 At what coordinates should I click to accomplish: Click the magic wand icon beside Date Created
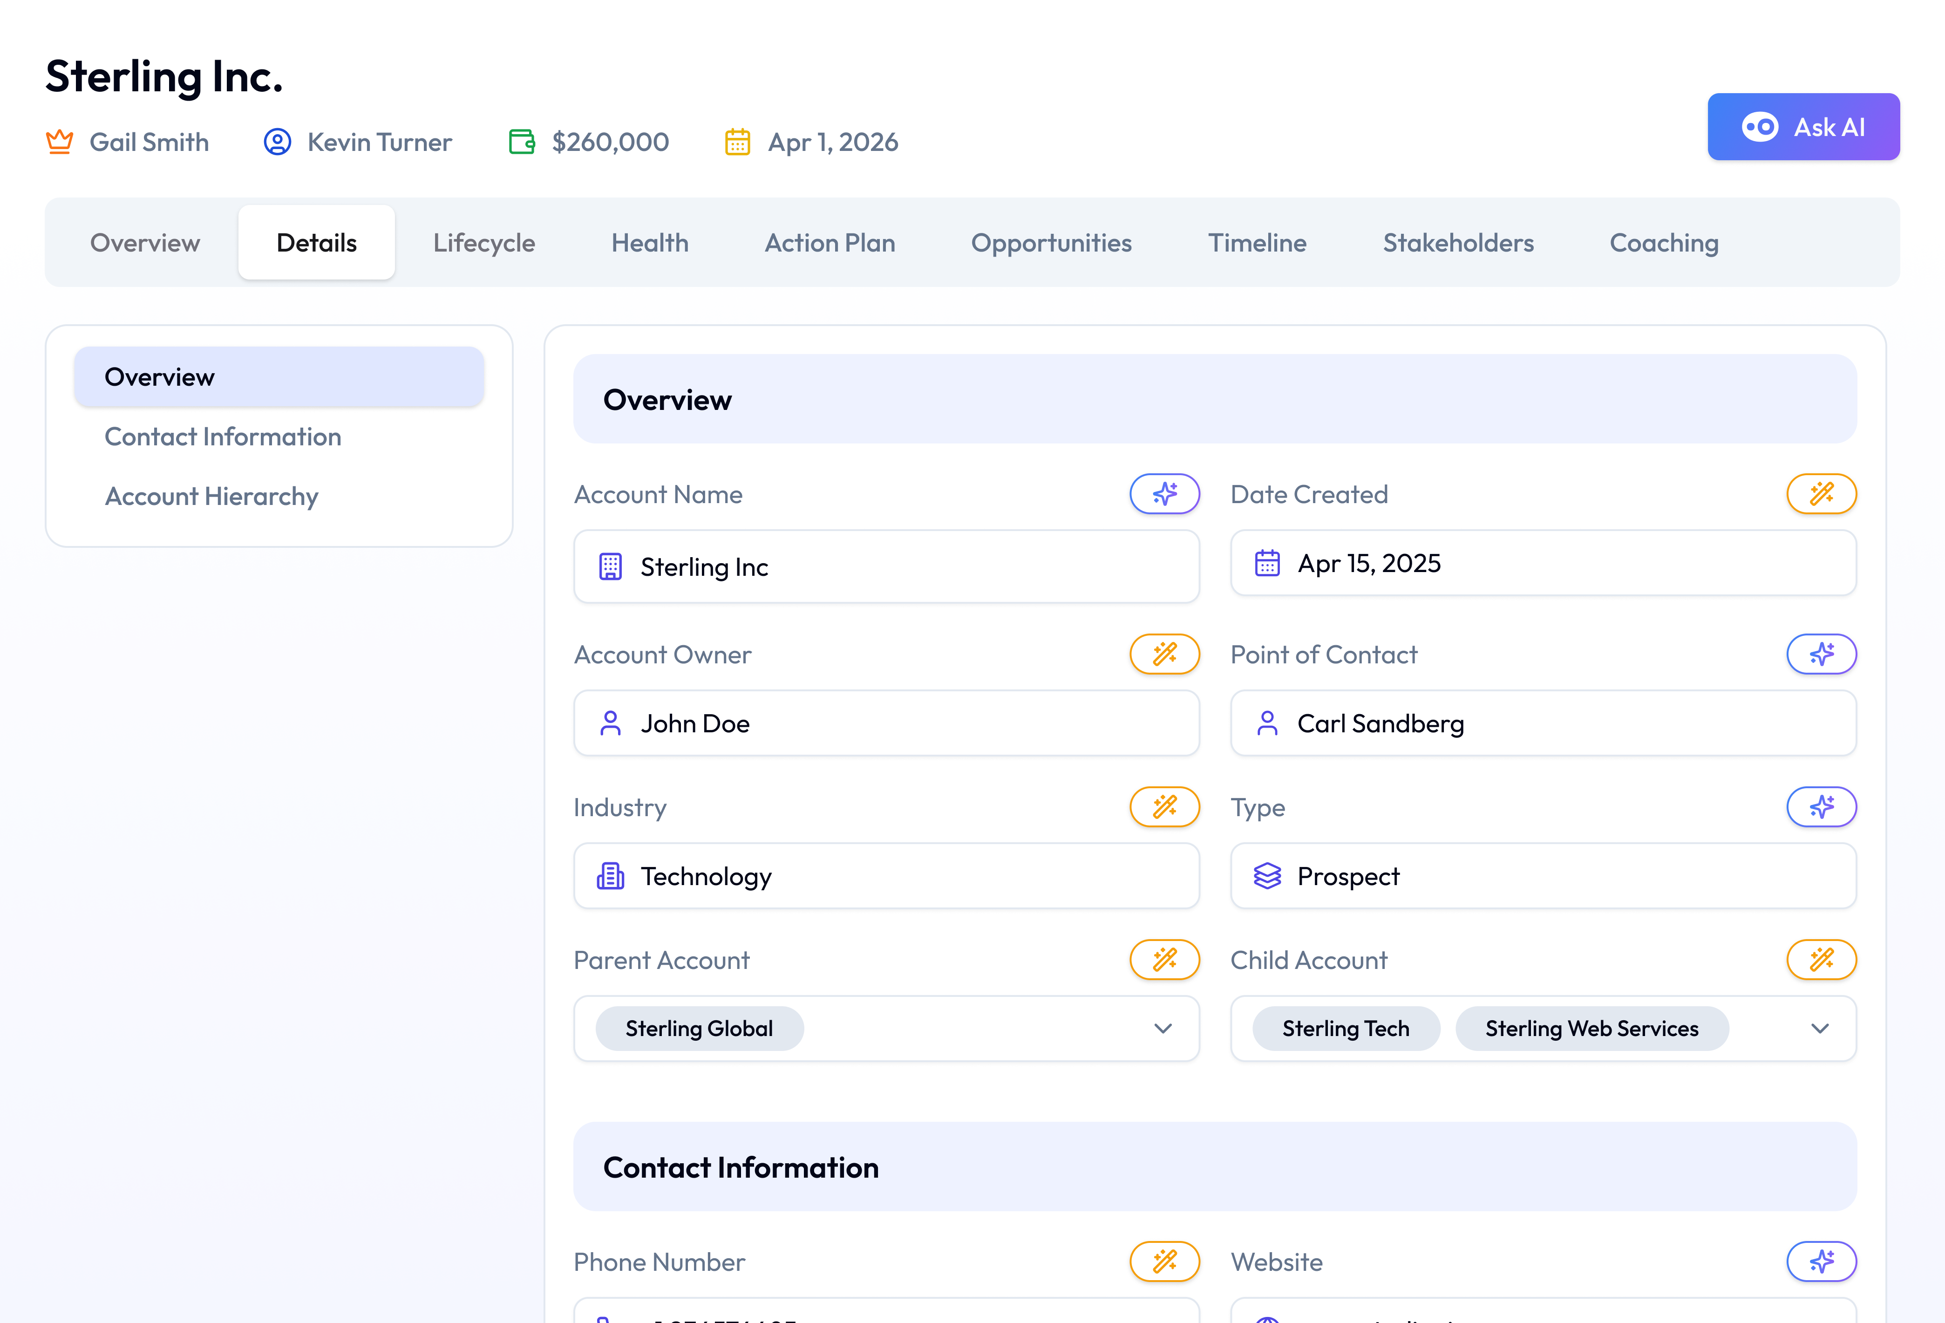click(1821, 494)
